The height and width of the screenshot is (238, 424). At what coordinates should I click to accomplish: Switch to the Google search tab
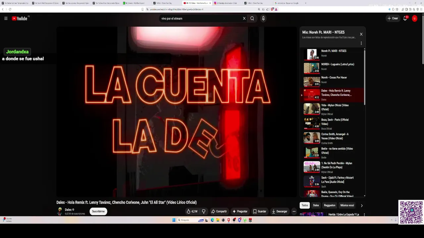tap(288, 3)
